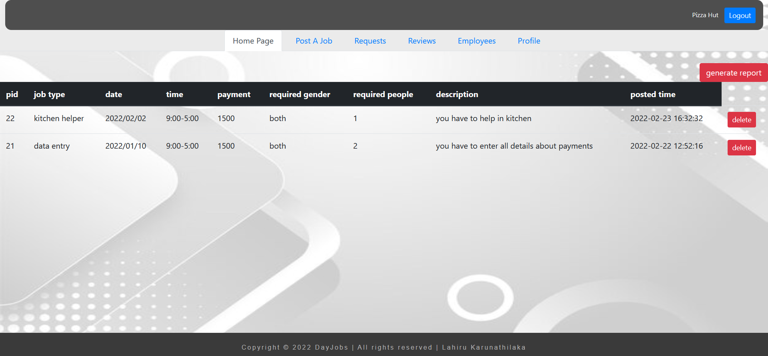This screenshot has height=356, width=768.
Task: Click the footer copyright DayJobs text
Action: tap(384, 347)
